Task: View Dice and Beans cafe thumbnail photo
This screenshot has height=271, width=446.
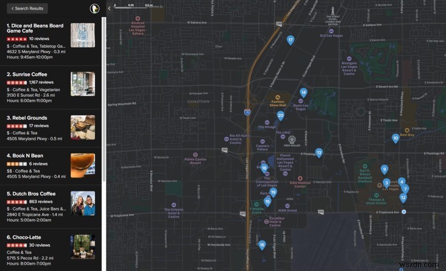Action: (83, 35)
